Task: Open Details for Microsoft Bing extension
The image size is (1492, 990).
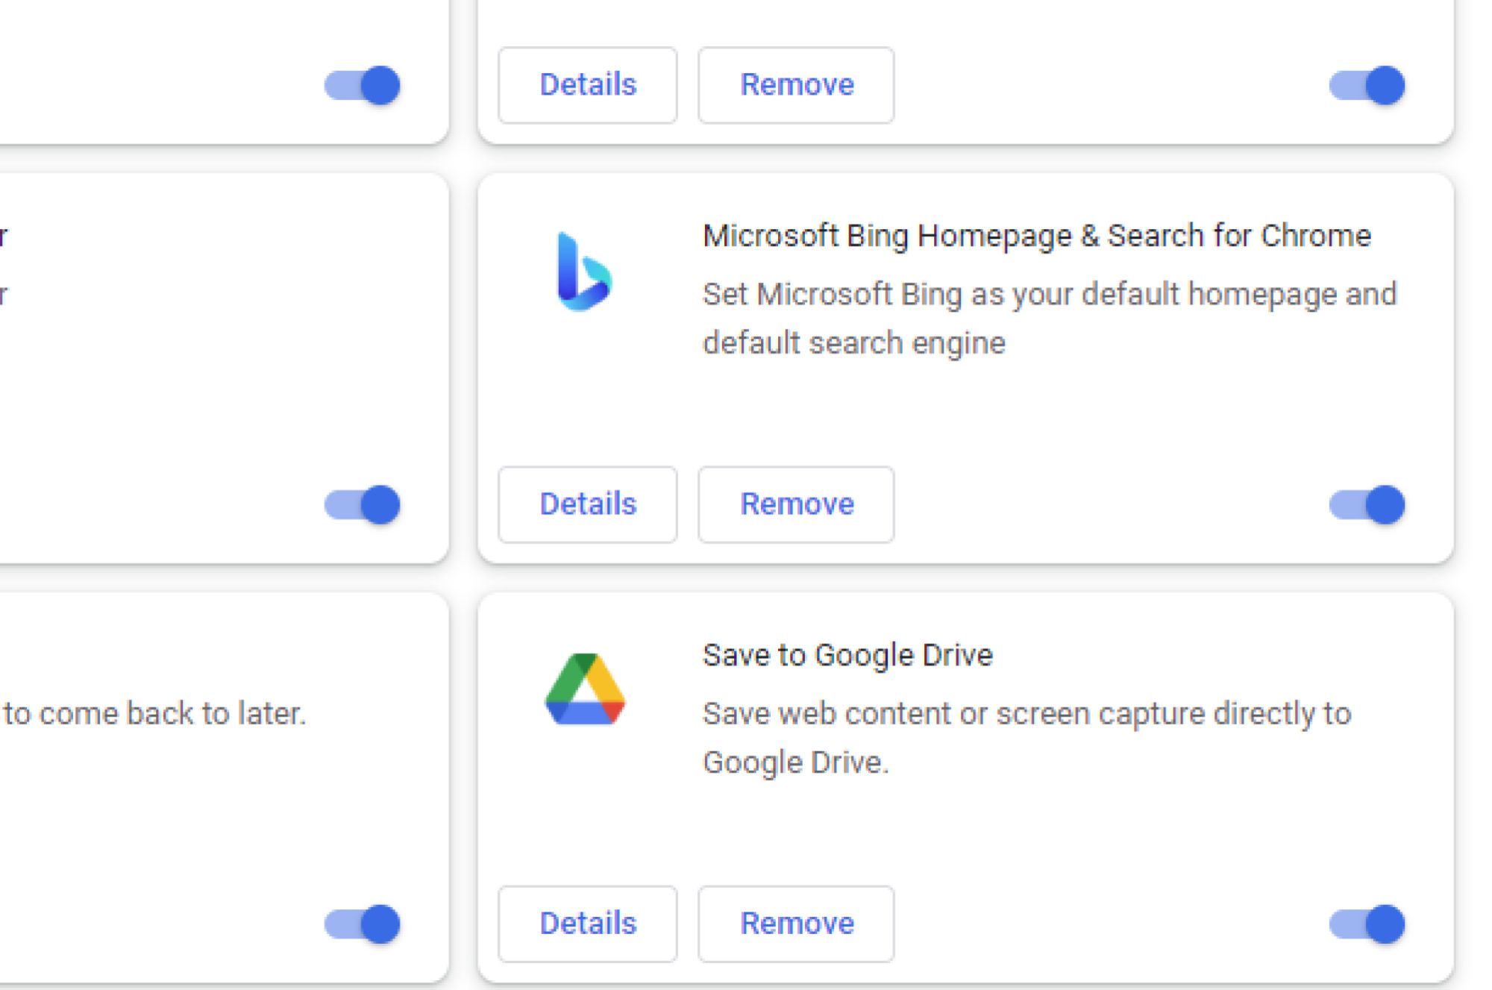Action: point(587,505)
